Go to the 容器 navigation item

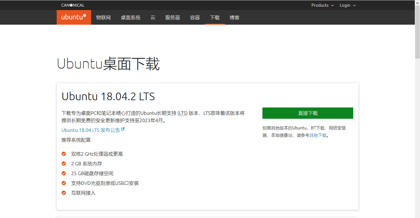195,17
